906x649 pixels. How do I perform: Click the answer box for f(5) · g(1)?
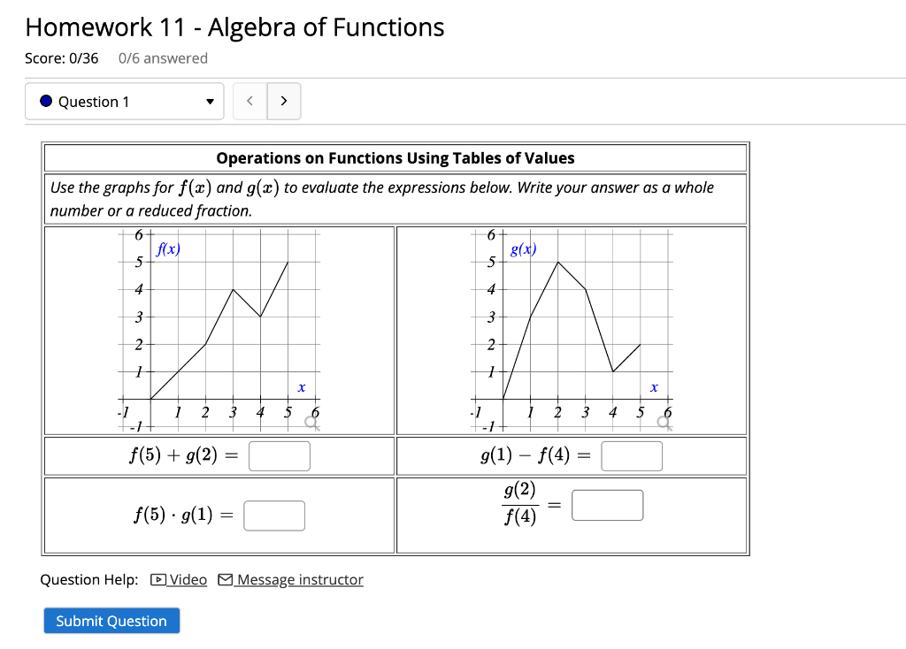click(274, 515)
